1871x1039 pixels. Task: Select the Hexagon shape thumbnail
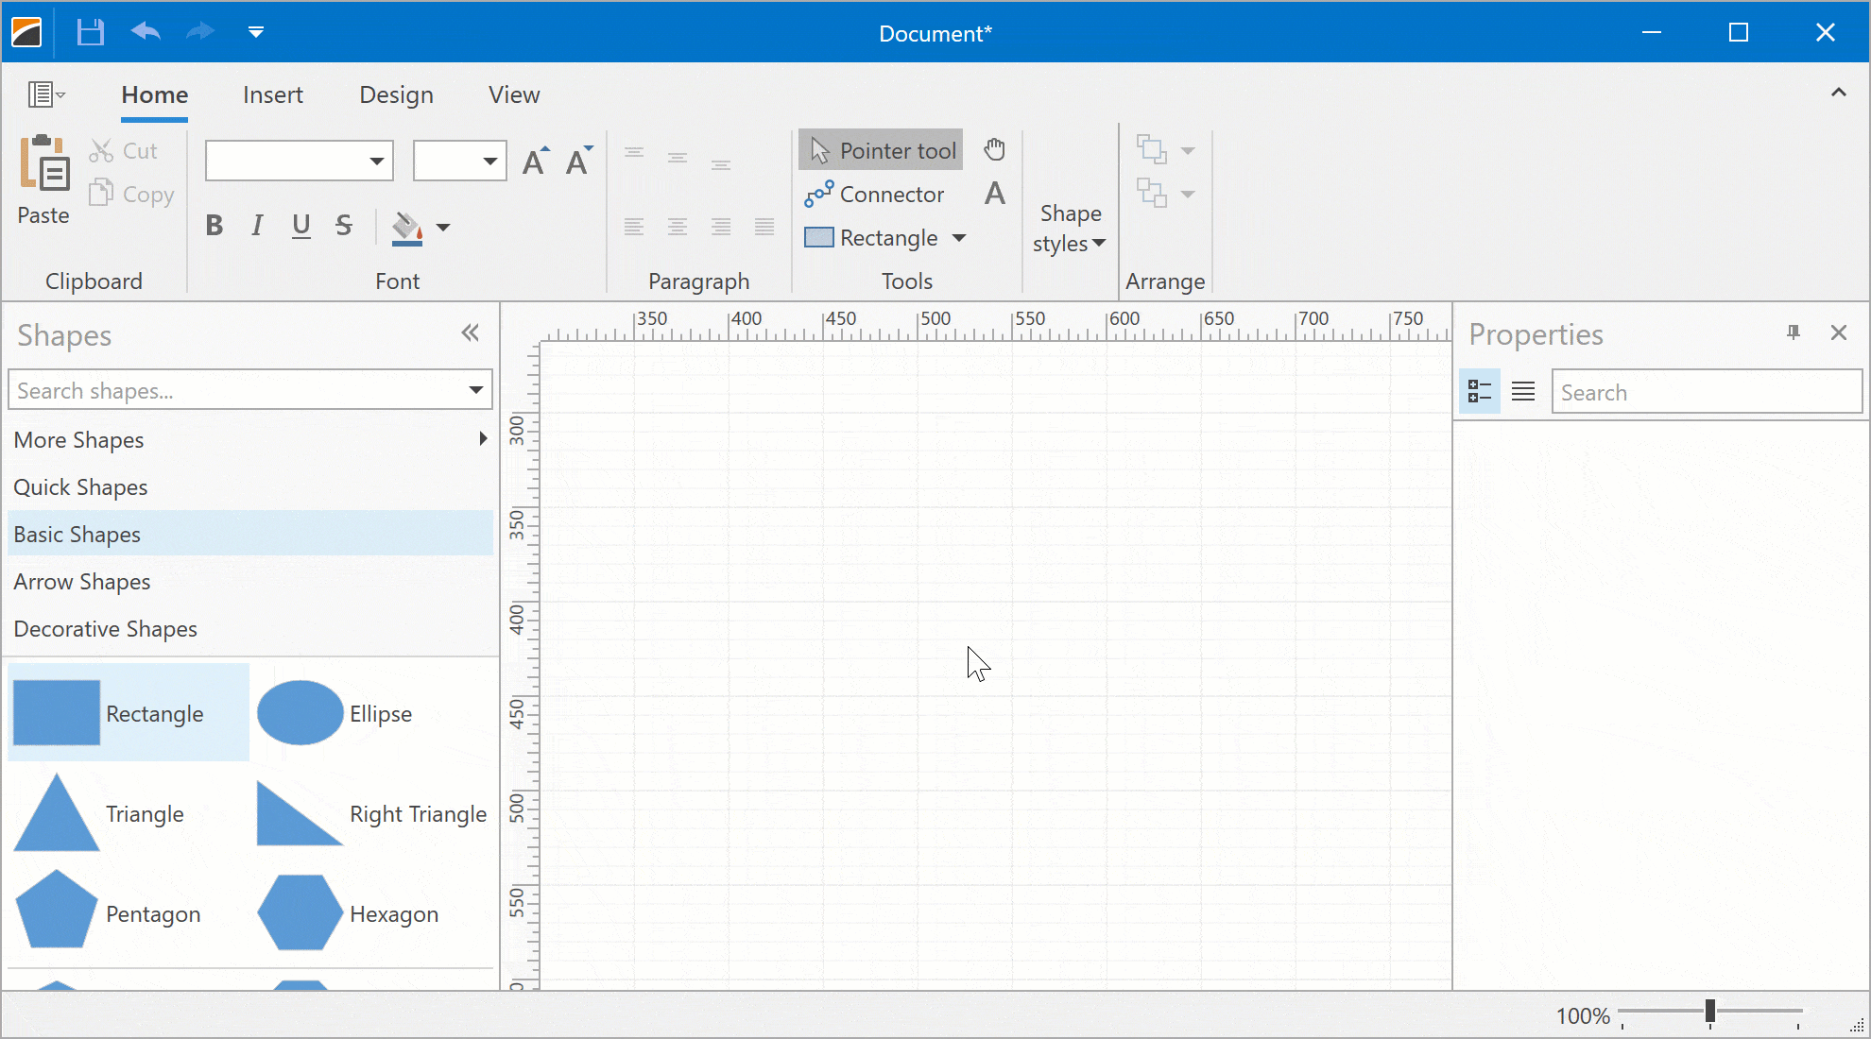pos(298,912)
